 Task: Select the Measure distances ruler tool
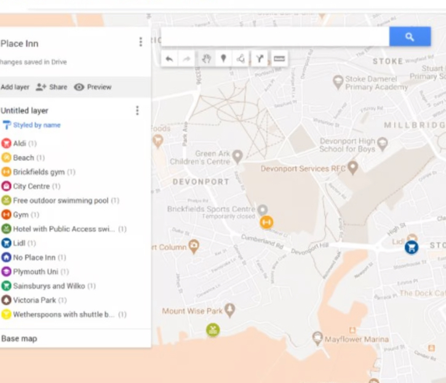279,58
